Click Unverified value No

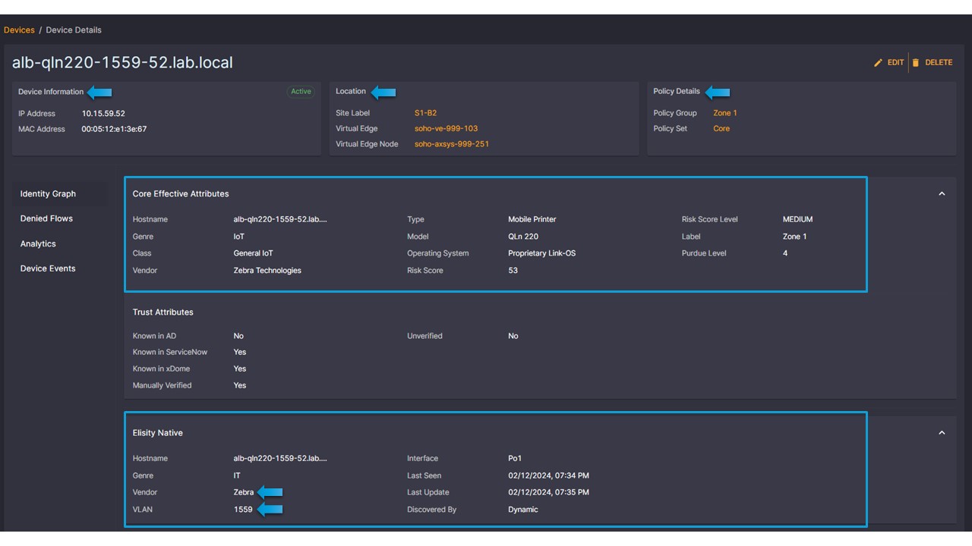click(x=513, y=336)
